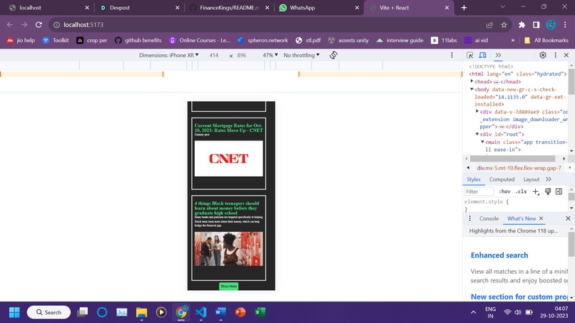
Task: Show more DevTools panel tabs
Action: point(498,55)
